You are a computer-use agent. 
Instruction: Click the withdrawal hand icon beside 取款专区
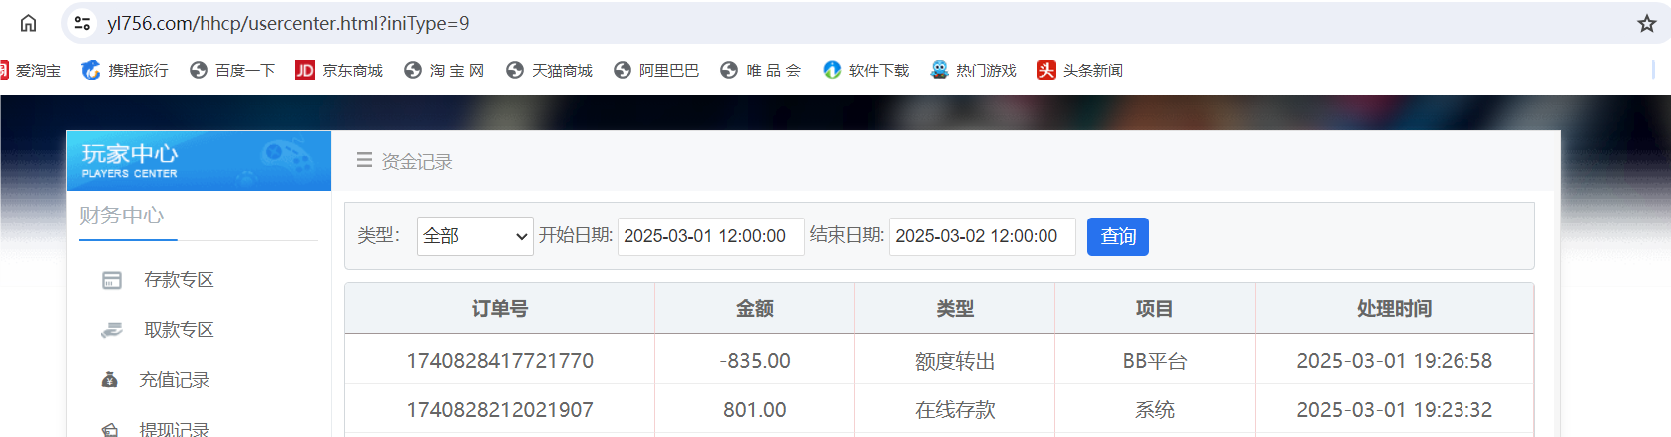point(112,330)
